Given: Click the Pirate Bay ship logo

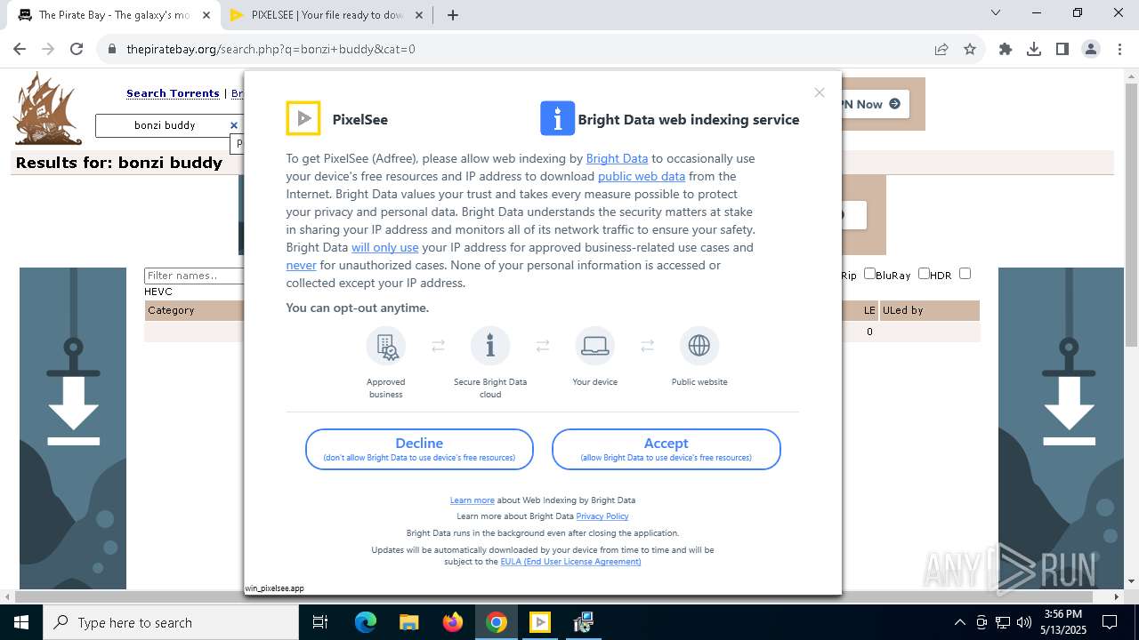Looking at the screenshot, I should 46,108.
